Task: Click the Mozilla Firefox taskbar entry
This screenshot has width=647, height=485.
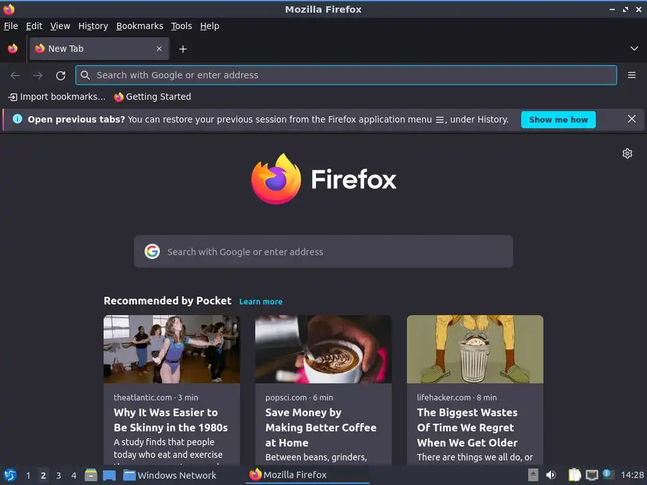Action: click(x=308, y=475)
